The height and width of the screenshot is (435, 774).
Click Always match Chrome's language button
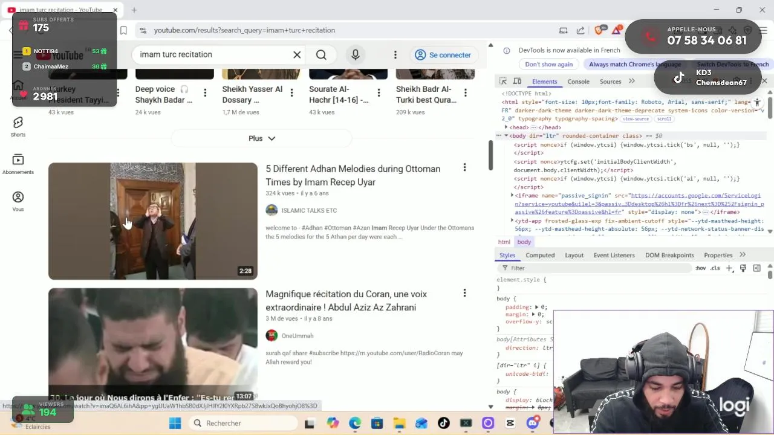634,64
